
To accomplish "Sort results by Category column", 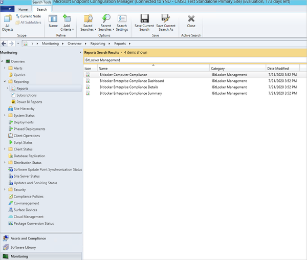I will tap(238, 69).
